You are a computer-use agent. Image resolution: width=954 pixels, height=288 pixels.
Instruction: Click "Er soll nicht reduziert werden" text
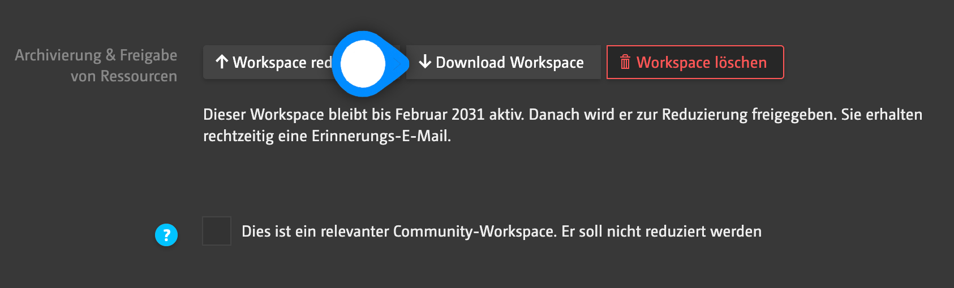pyautogui.click(x=661, y=232)
